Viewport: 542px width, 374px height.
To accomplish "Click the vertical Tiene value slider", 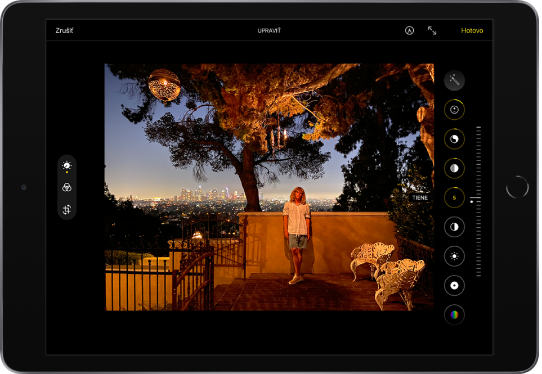I will click(x=478, y=201).
